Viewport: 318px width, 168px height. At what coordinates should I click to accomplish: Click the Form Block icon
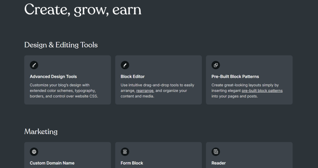coord(125,152)
